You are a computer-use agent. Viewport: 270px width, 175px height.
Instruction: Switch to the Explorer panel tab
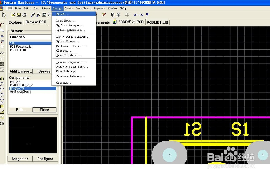click(x=15, y=23)
